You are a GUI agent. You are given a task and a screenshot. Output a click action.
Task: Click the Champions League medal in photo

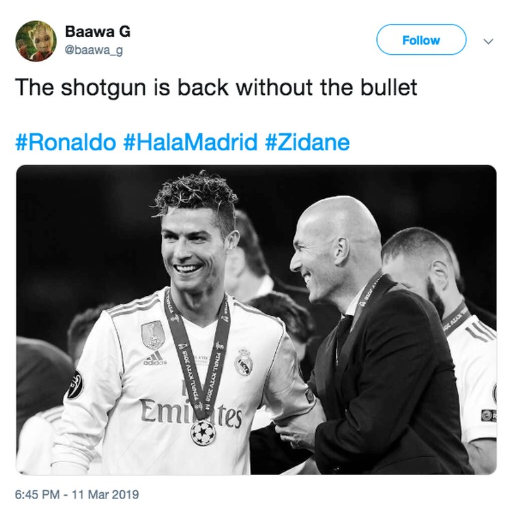203,432
